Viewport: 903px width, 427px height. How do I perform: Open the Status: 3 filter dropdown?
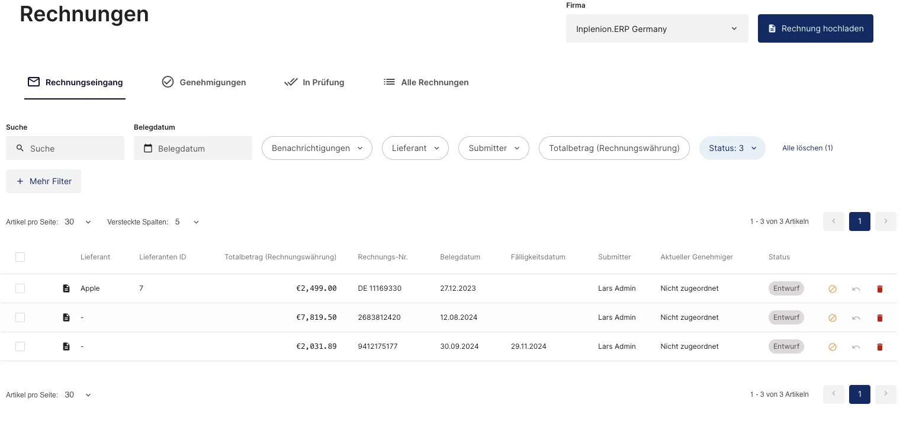(732, 148)
